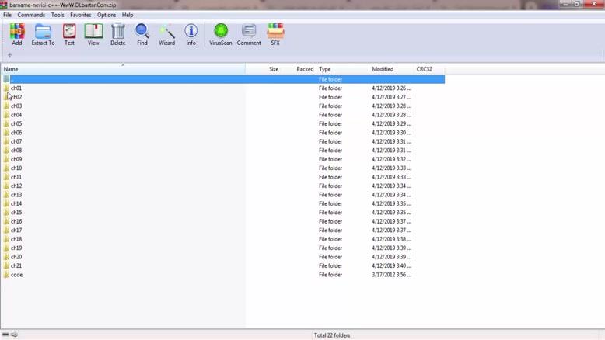Click the Extract To toolbar icon
This screenshot has height=340, width=605.
click(x=43, y=34)
